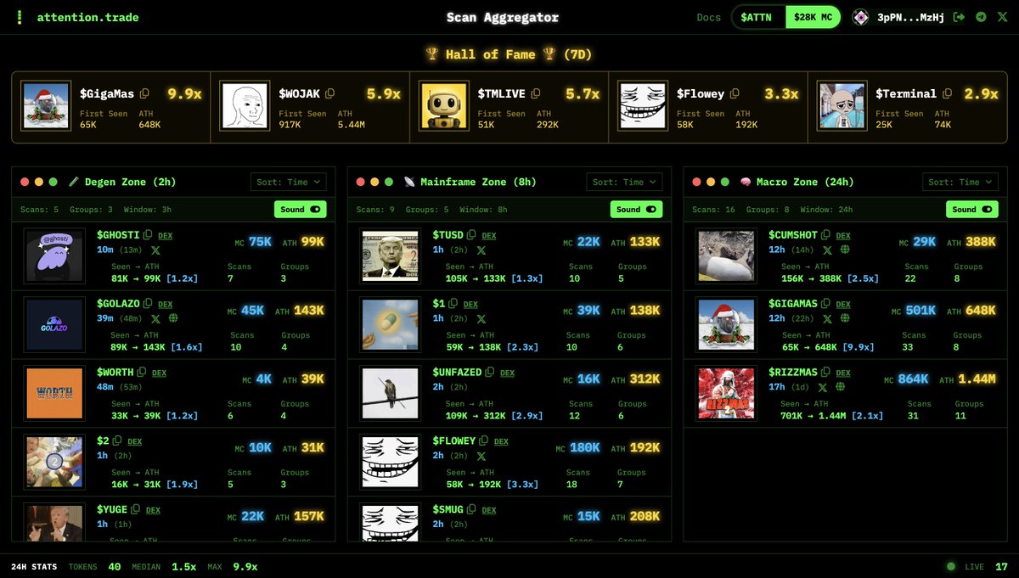This screenshot has width=1019, height=578.
Task: Open the Sort dropdown in the Macro Zone
Action: pyautogui.click(x=960, y=181)
